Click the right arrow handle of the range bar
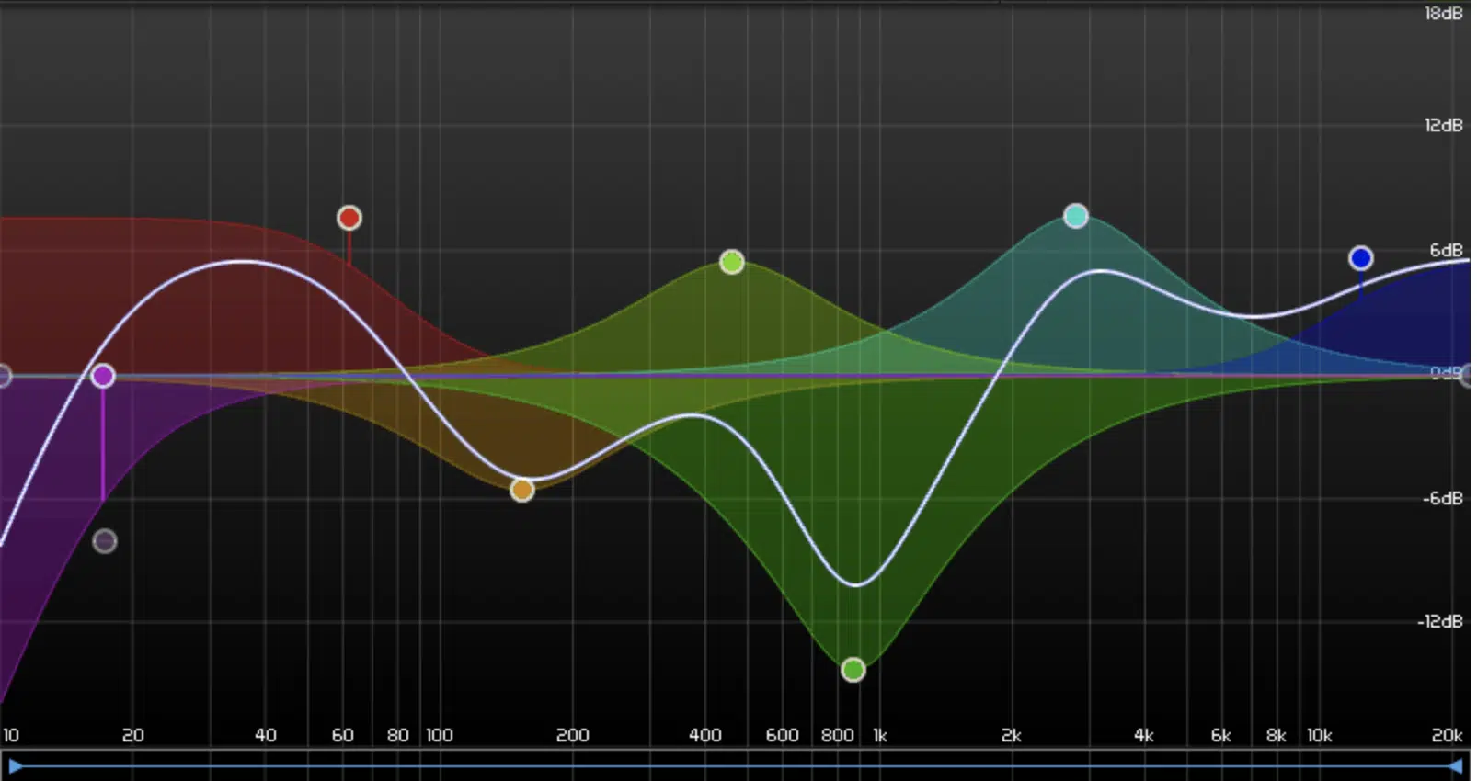 [x=1456, y=765]
